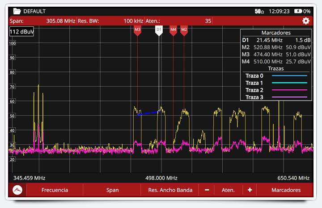Tap the home logo button

point(17,190)
